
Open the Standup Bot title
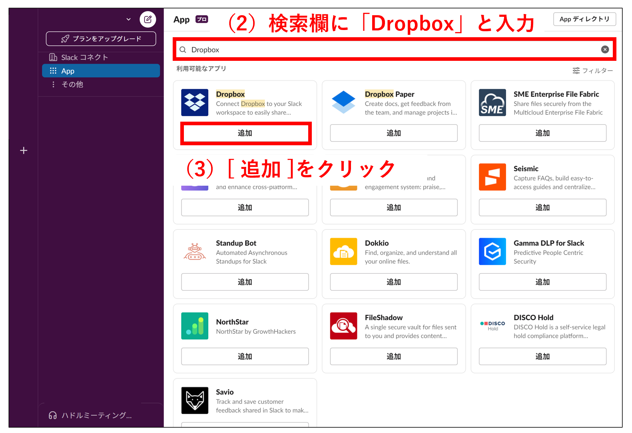tap(236, 243)
